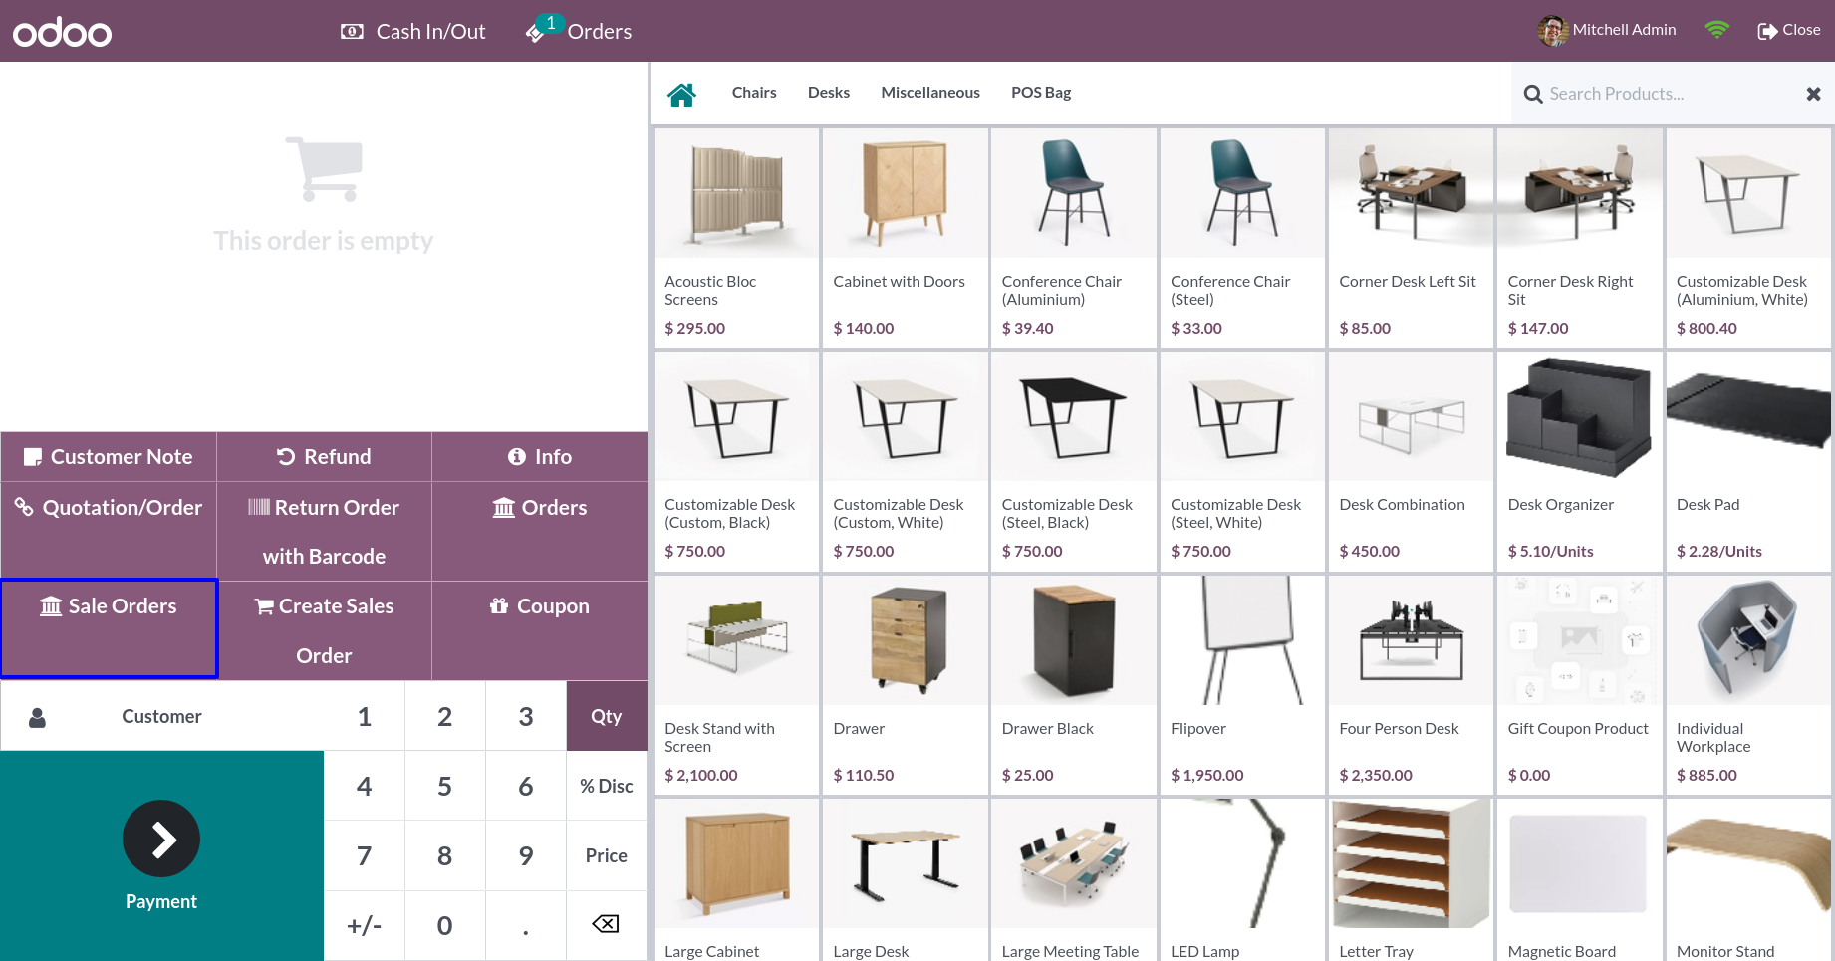The height and width of the screenshot is (961, 1835).
Task: Add Large Cabinet product
Action: pos(736,879)
